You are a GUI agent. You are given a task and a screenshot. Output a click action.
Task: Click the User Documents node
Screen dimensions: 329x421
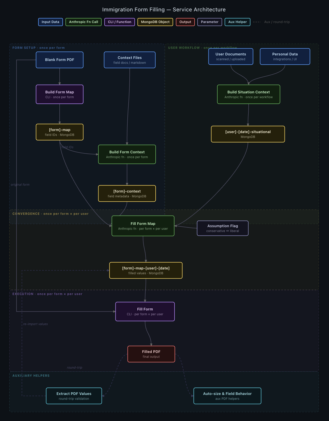point(231,56)
